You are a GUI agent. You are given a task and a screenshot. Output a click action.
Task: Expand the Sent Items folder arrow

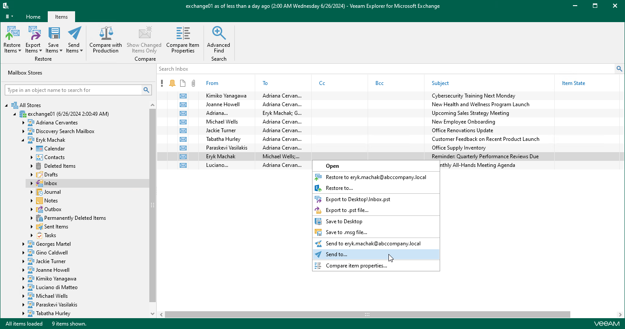pos(32,227)
